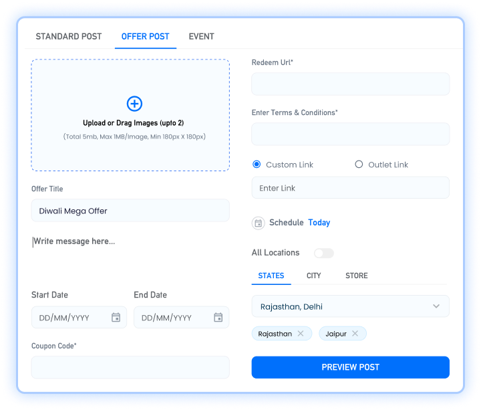The image size is (481, 410).
Task: Open the States location tab
Action: pyautogui.click(x=271, y=276)
